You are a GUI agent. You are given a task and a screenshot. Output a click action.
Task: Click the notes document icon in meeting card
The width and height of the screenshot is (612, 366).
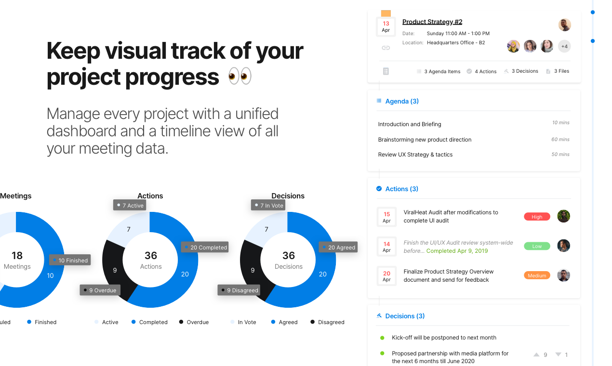386,71
